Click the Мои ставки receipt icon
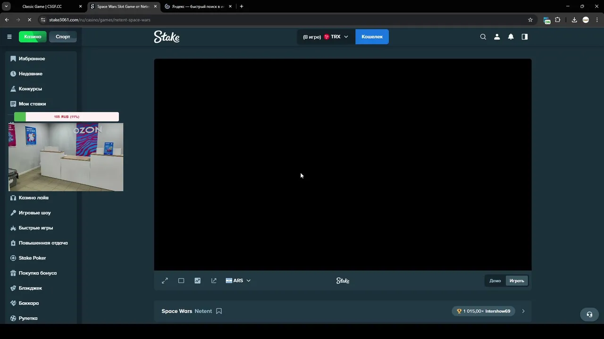Viewport: 604px width, 339px height. click(x=13, y=104)
